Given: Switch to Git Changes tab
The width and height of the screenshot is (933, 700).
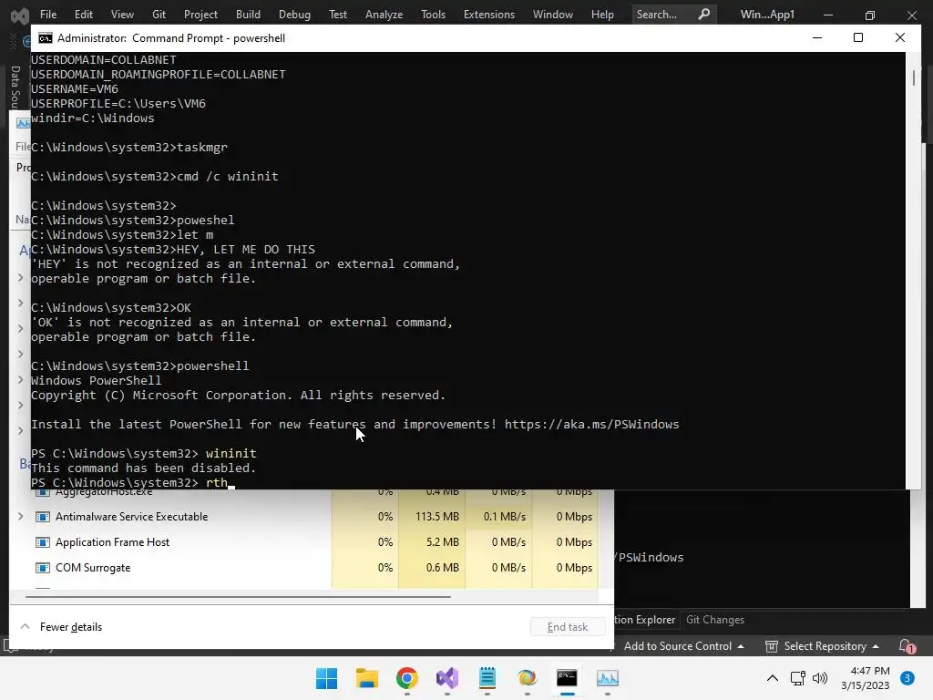Looking at the screenshot, I should click(x=715, y=620).
